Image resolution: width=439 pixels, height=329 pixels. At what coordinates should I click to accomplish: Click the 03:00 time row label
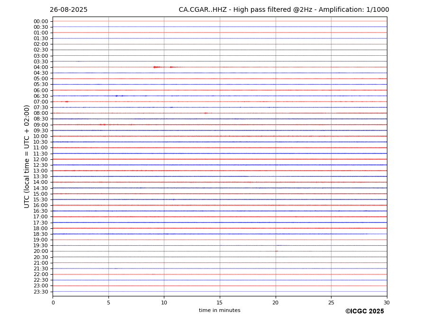[x=41, y=56]
